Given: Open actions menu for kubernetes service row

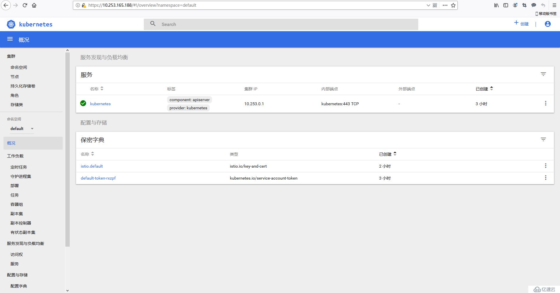Looking at the screenshot, I should (x=546, y=103).
